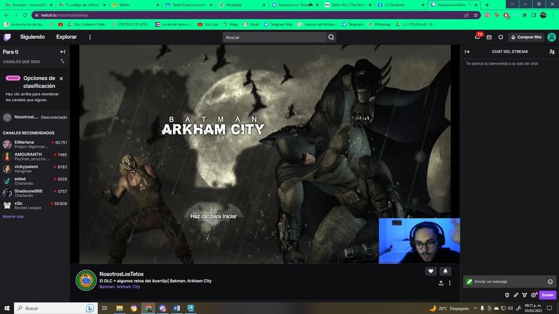Open the notifications inbox showing 70
Screen dimensions: 559x314
[x=477, y=37]
